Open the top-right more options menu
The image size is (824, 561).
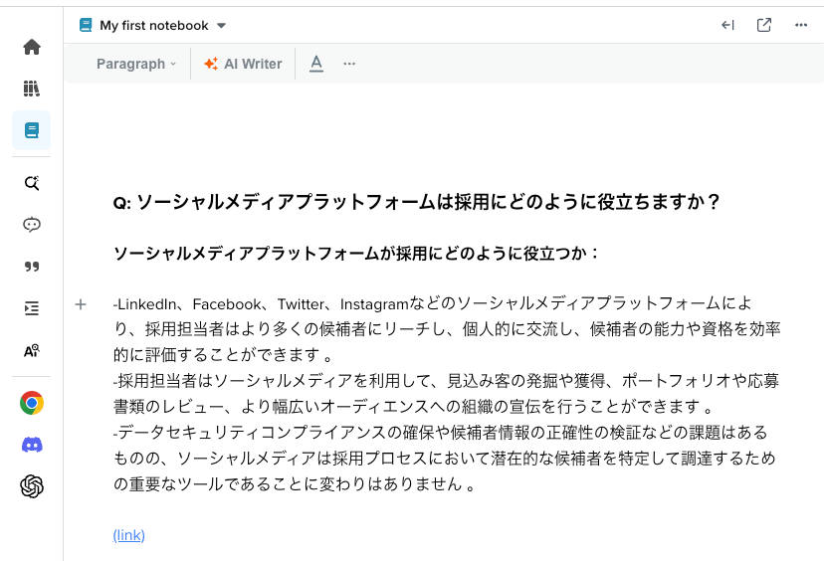click(801, 26)
